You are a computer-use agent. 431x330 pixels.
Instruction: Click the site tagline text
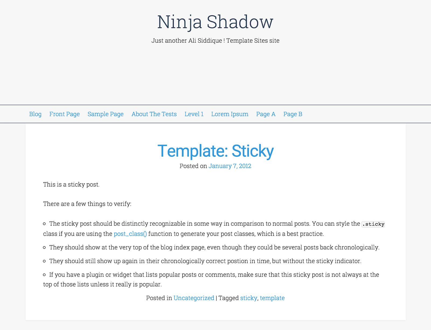tap(215, 41)
